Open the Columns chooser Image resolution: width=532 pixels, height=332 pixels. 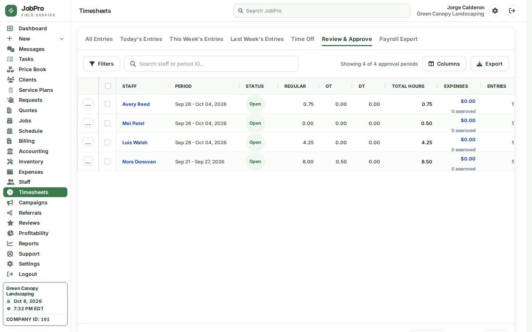tap(444, 64)
